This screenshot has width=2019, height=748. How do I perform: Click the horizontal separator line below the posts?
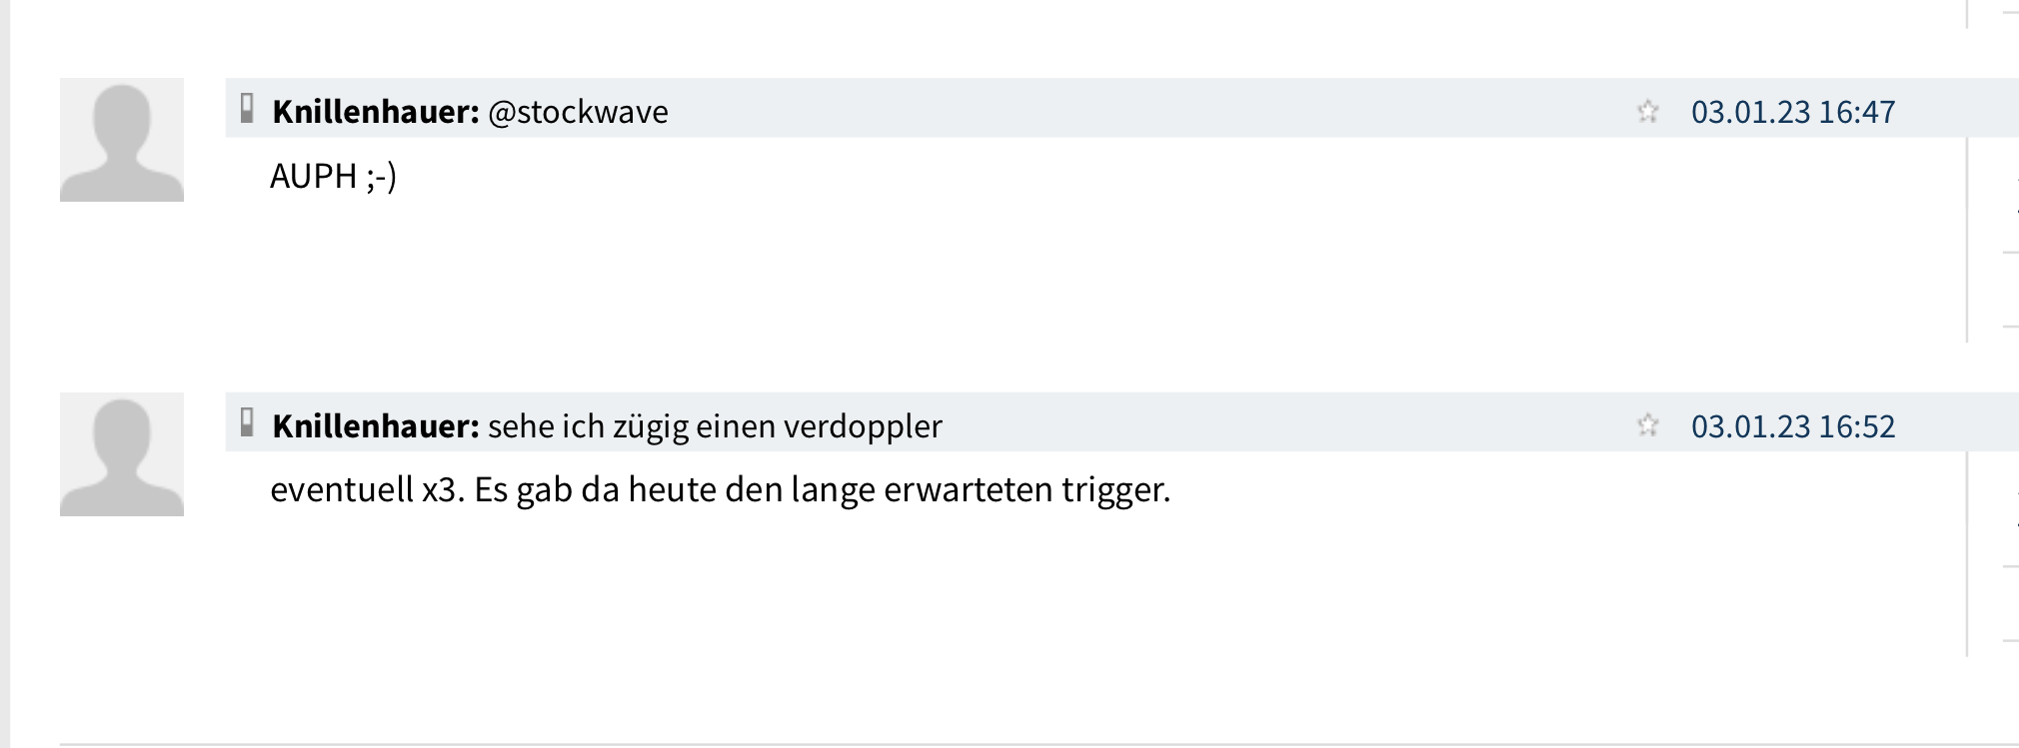pos(1000,744)
